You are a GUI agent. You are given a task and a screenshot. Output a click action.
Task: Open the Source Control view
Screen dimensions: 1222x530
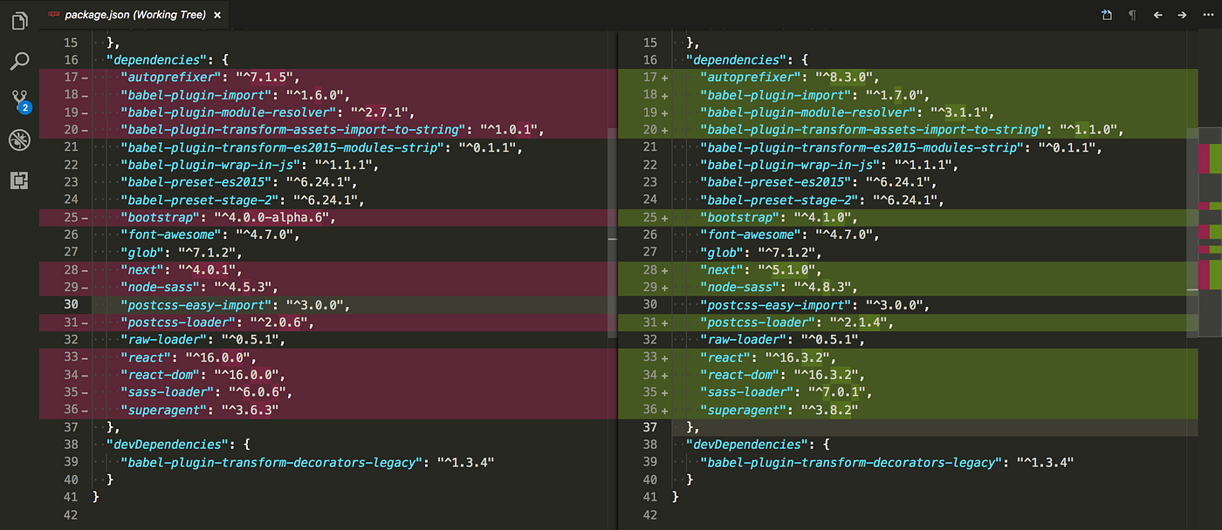click(19, 98)
